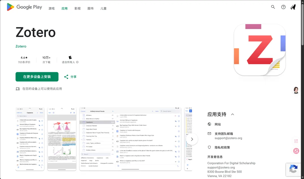
Task: Click the page vertical scrollbar thumb
Action: pos(302,24)
